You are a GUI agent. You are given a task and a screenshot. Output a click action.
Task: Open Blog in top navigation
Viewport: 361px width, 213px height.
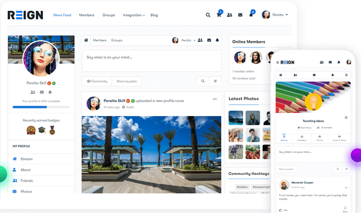(x=154, y=15)
